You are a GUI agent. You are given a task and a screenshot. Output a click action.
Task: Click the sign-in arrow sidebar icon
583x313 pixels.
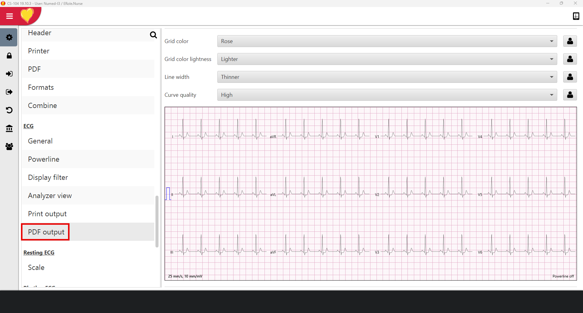pyautogui.click(x=9, y=74)
